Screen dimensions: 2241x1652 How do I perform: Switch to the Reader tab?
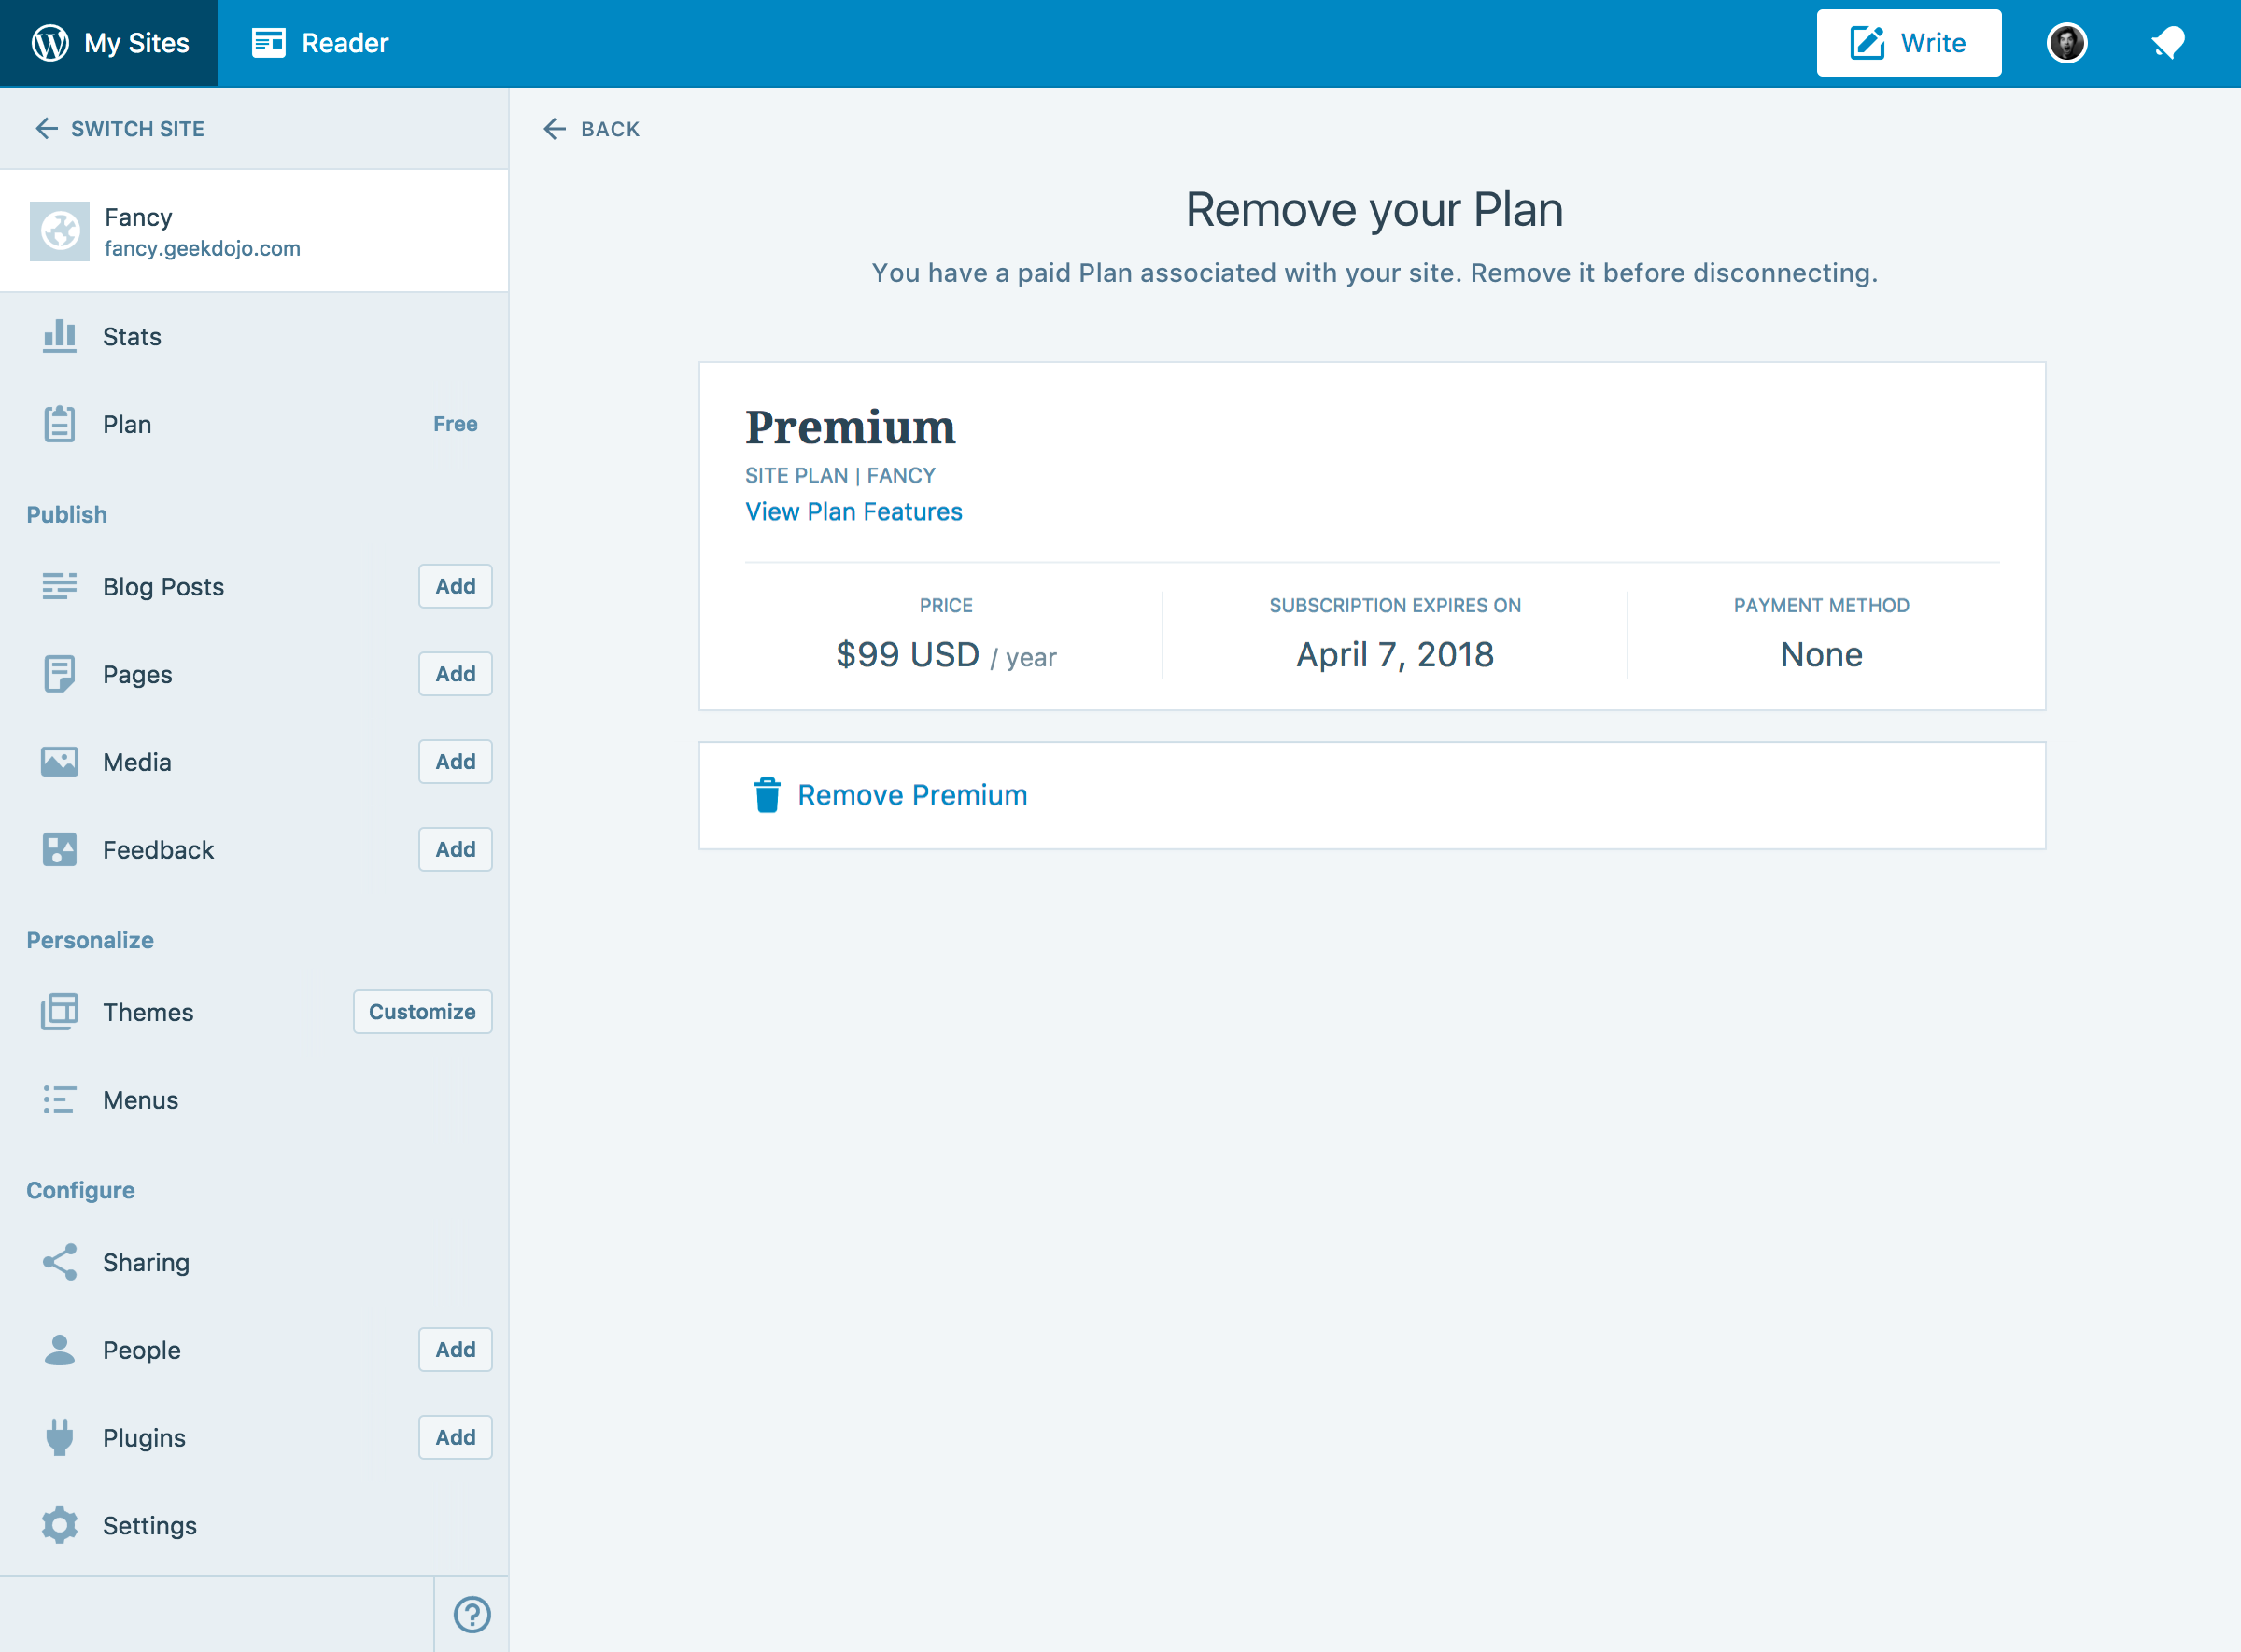(320, 43)
